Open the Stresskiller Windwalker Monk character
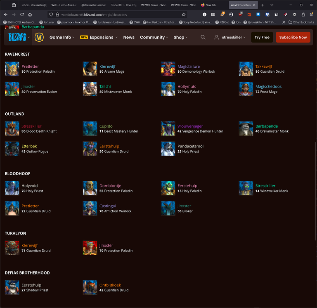This screenshot has width=317, height=308. click(263, 188)
